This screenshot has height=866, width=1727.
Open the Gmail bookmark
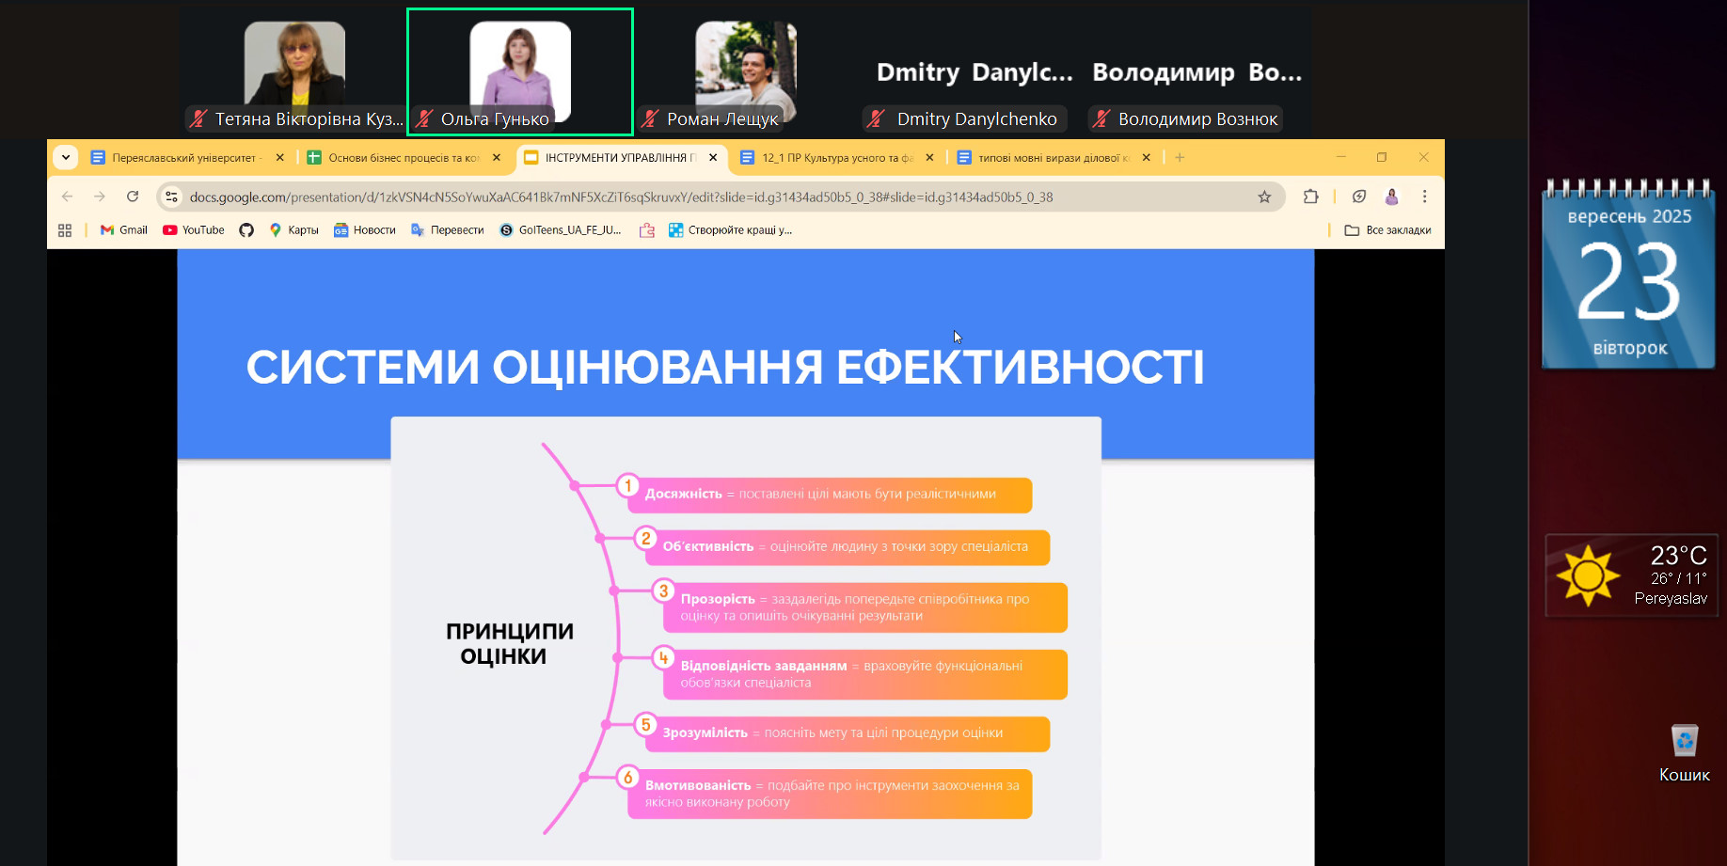(x=124, y=230)
